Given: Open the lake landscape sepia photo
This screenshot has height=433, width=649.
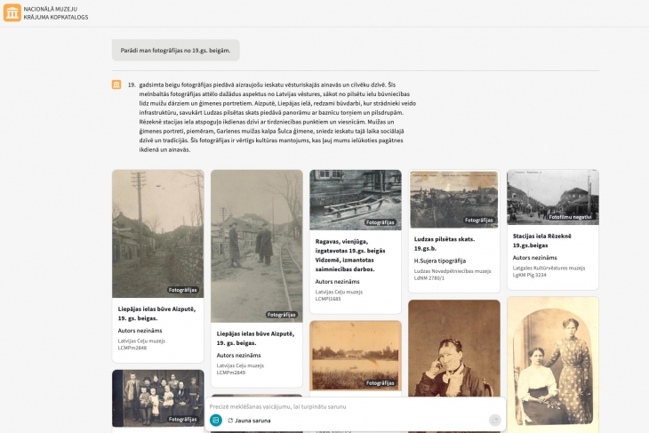Looking at the screenshot, I should point(356,355).
